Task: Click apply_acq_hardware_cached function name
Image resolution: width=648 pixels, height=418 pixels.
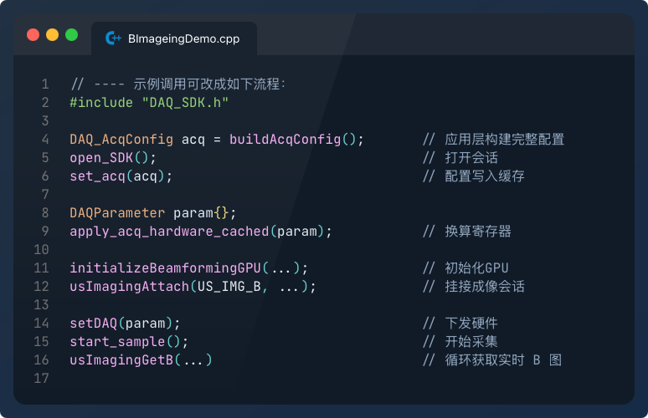Action: pos(169,232)
